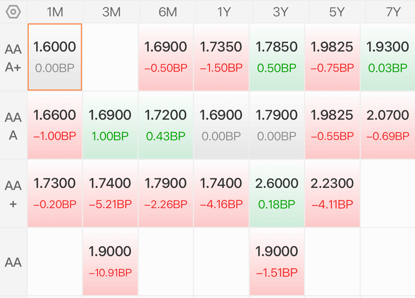Click the AA rating row label
This screenshot has width=415, height=298.
pos(13,262)
